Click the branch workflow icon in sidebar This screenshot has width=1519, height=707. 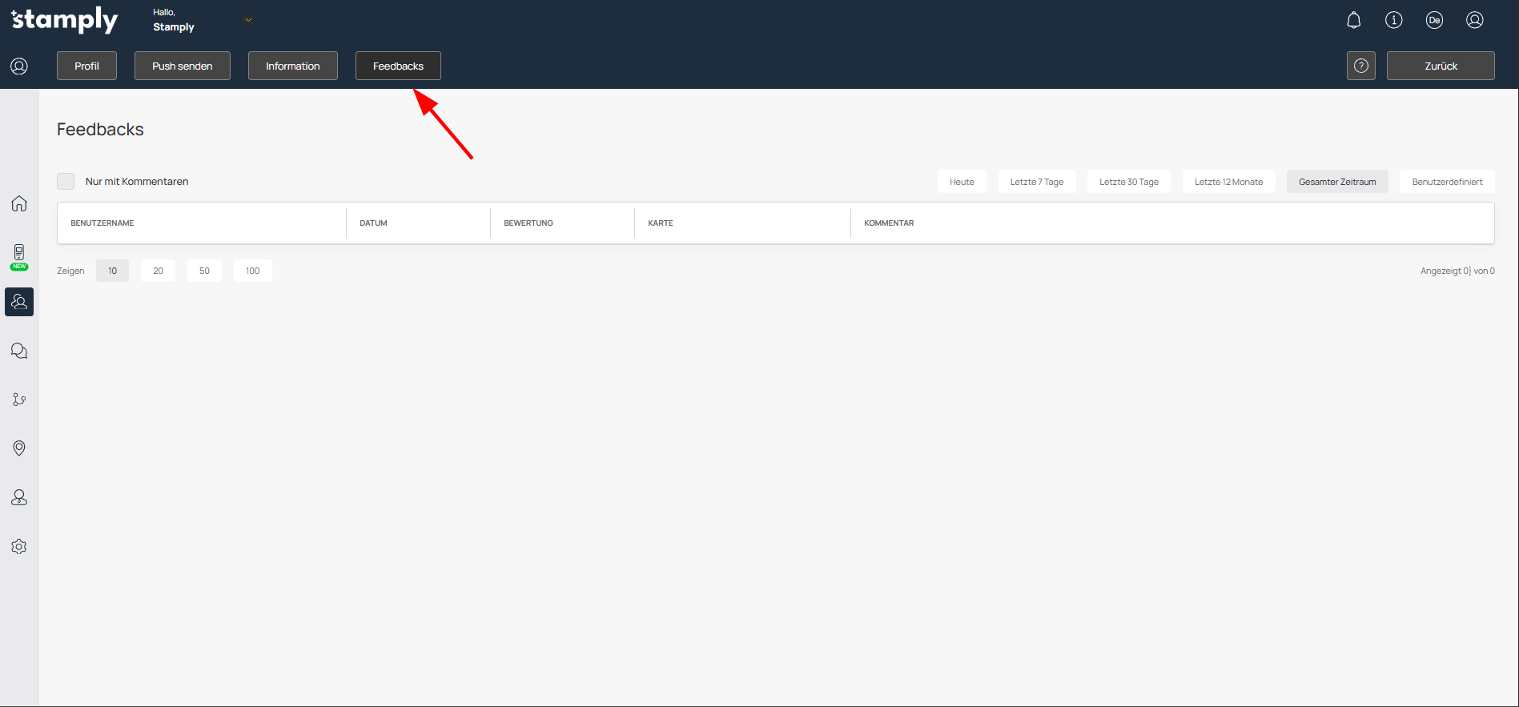coord(19,400)
